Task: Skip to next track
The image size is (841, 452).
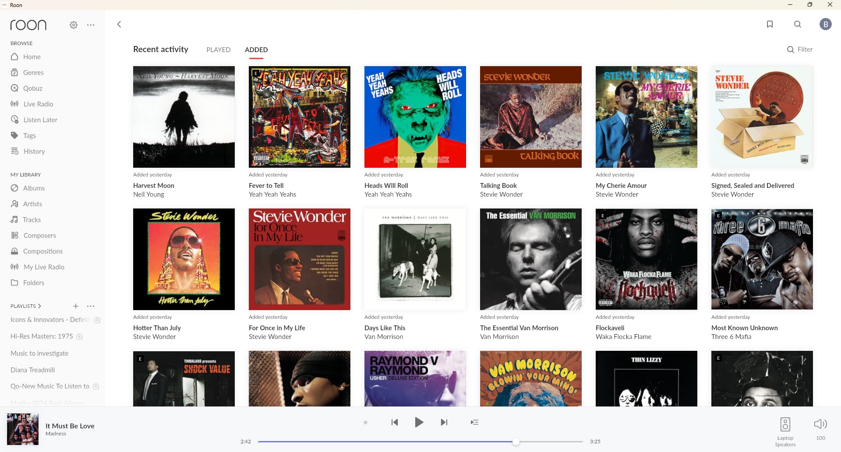Action: coord(444,422)
